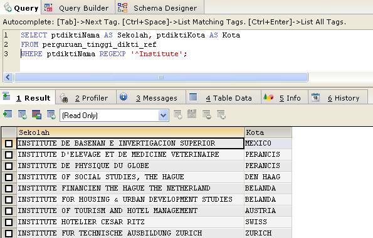Open the 3 Messages tab
373x238 pixels.
pos(151,97)
